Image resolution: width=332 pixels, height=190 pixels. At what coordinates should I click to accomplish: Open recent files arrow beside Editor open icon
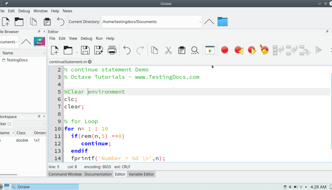pyautogui.click(x=77, y=52)
